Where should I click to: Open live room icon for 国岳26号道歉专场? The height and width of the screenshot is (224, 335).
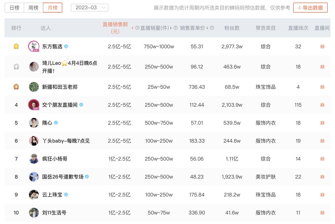pyautogui.click(x=322, y=177)
